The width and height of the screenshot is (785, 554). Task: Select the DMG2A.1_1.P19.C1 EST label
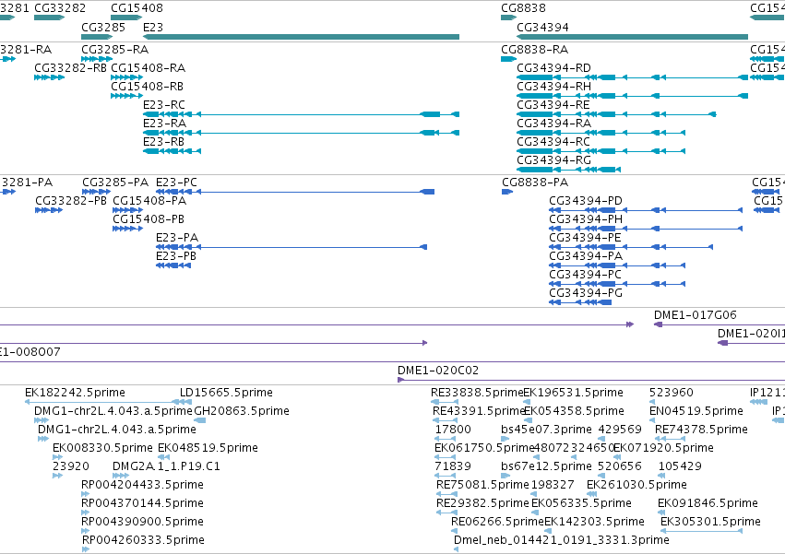166,466
